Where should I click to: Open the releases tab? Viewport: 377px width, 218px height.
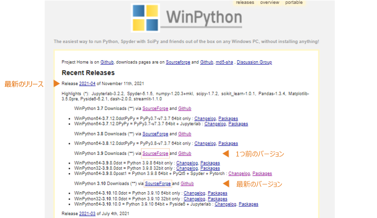(245, 3)
